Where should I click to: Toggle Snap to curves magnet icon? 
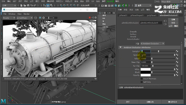(x=64, y=5)
